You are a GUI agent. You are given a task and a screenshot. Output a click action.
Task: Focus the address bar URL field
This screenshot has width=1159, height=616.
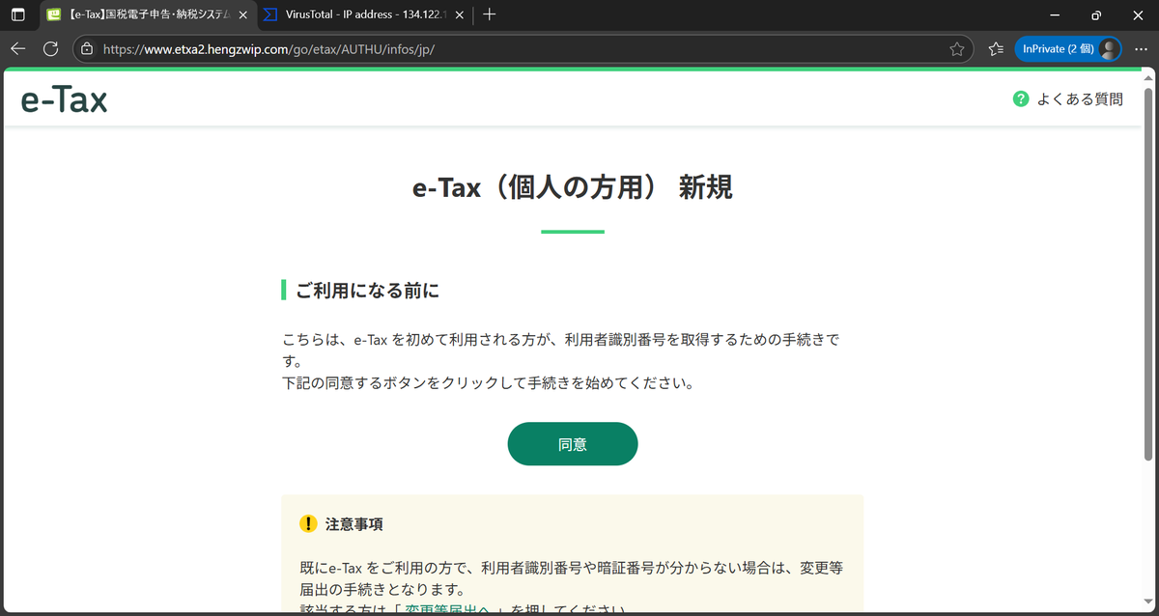(522, 49)
